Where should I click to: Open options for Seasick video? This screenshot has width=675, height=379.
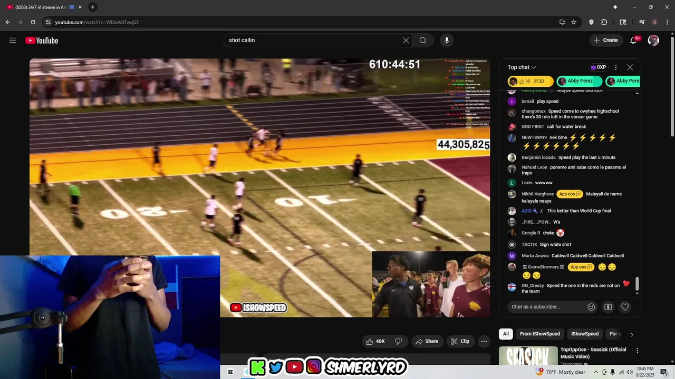[x=637, y=351]
